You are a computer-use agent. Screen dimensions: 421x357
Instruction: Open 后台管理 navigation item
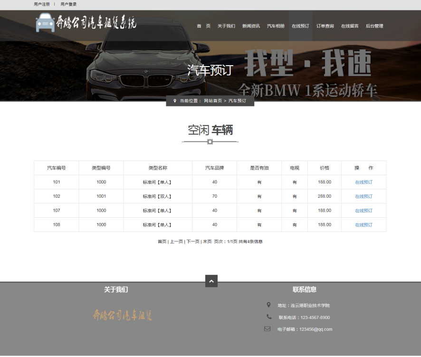click(x=374, y=26)
